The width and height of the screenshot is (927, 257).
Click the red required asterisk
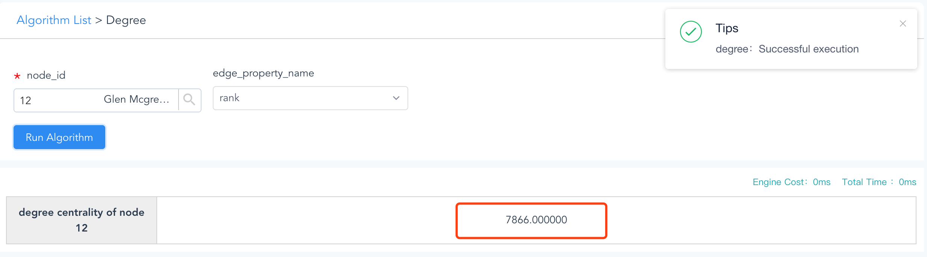pyautogui.click(x=17, y=76)
